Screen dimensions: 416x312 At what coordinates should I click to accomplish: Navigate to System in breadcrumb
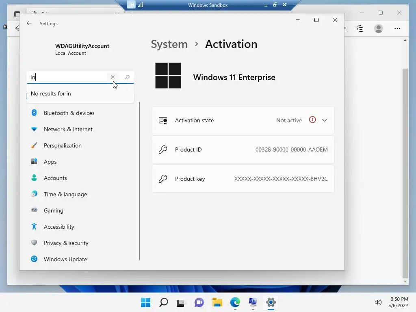click(x=169, y=44)
